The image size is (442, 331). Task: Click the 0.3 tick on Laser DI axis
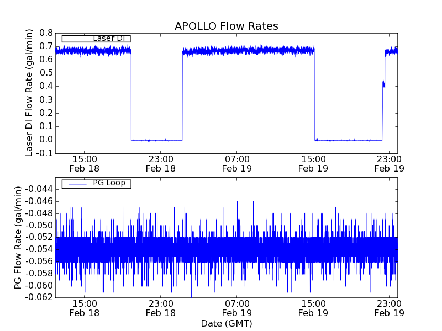[46, 100]
